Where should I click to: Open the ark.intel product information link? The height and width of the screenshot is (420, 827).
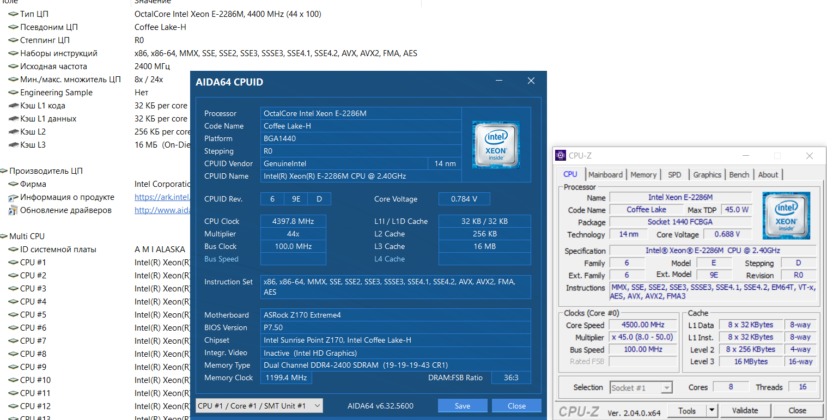pos(162,197)
